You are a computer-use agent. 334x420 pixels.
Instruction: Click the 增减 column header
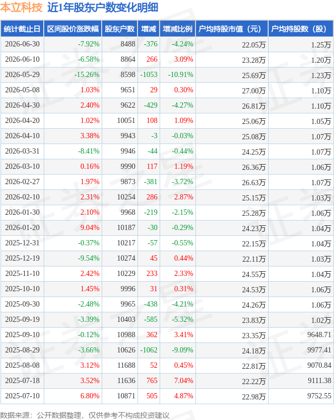pyautogui.click(x=149, y=28)
